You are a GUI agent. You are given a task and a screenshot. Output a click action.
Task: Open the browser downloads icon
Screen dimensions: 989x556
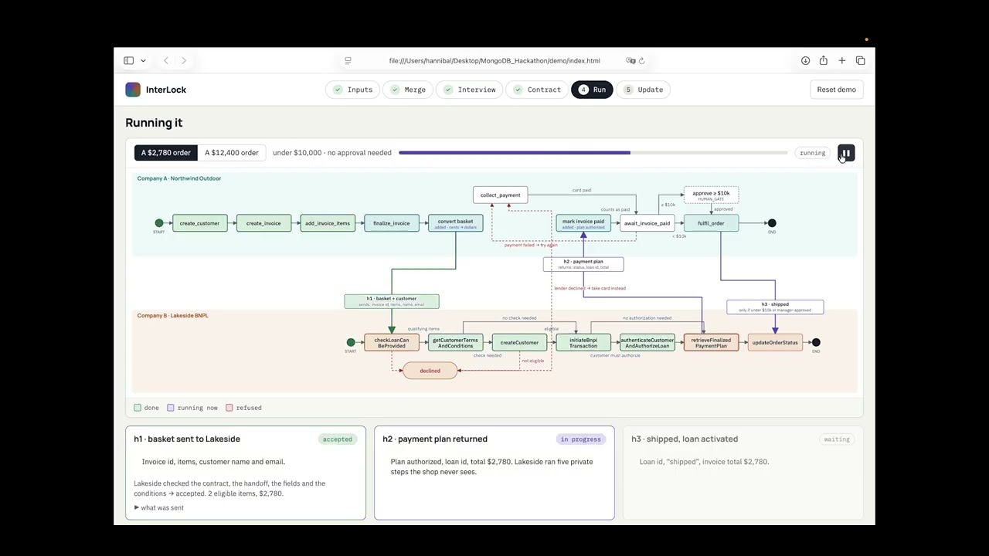(x=805, y=60)
